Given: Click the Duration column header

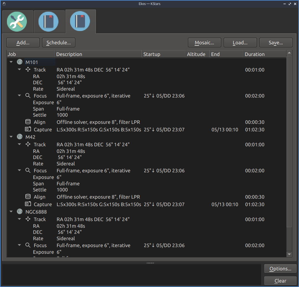Looking at the screenshot, I should click(265, 54).
